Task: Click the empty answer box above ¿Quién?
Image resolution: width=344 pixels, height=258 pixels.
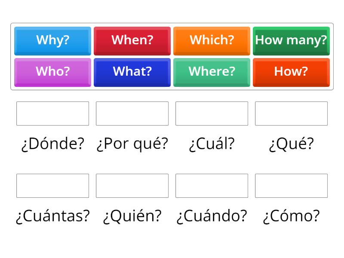Action: [x=132, y=186]
